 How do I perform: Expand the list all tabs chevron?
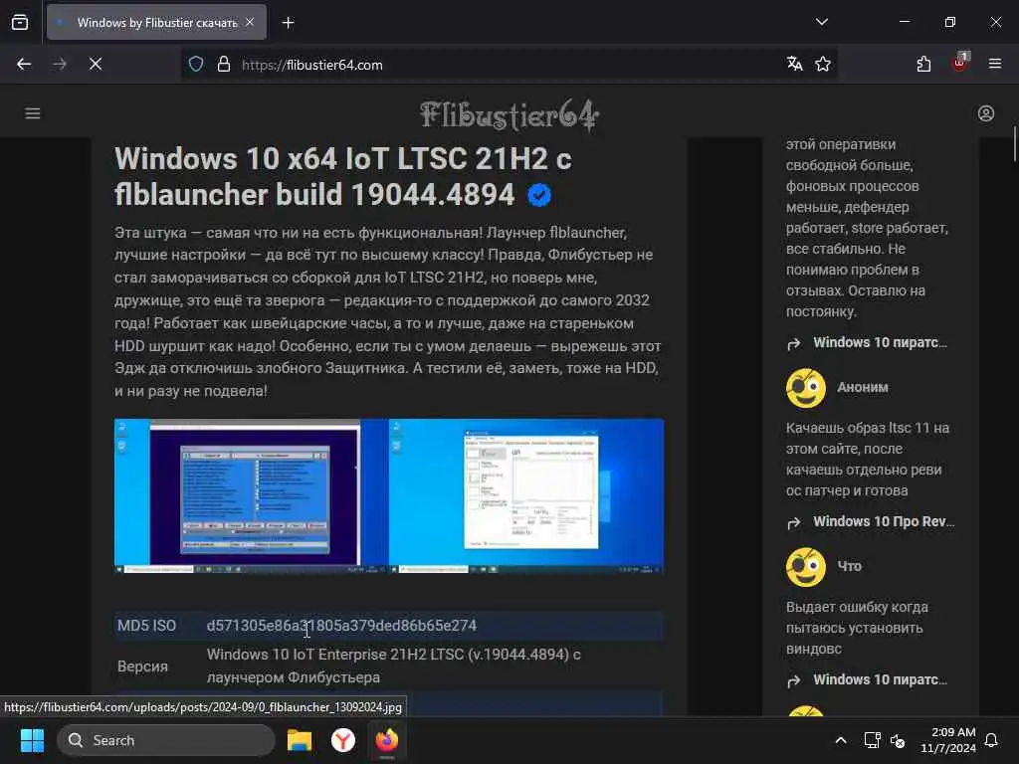pos(821,22)
